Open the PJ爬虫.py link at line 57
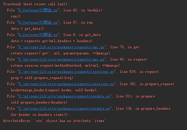187x130 pixels. (x=38, y=23)
